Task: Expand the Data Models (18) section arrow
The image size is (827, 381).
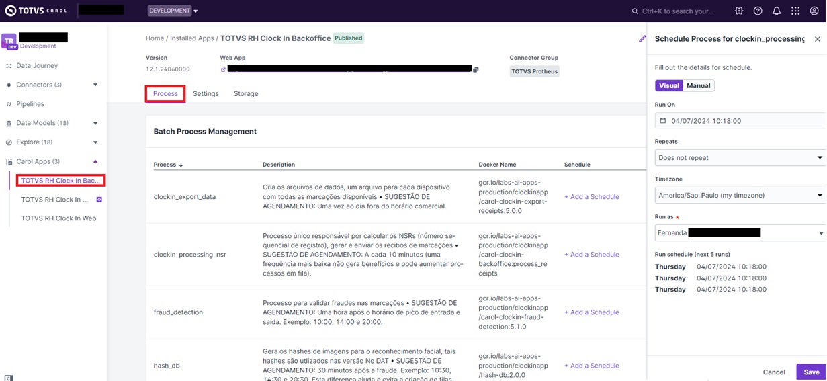Action: 95,123
